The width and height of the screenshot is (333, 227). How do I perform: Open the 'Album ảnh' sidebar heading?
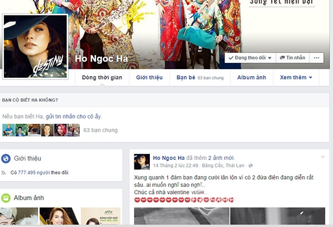[x=29, y=198]
